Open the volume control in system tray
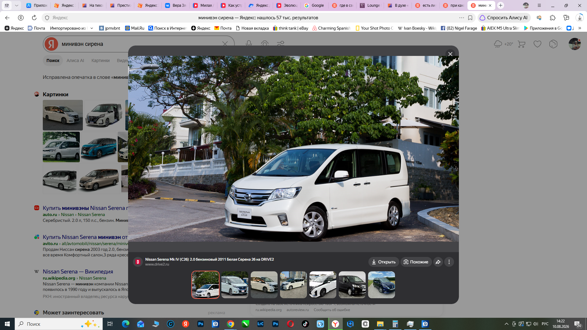This screenshot has width=587, height=330. point(536,324)
